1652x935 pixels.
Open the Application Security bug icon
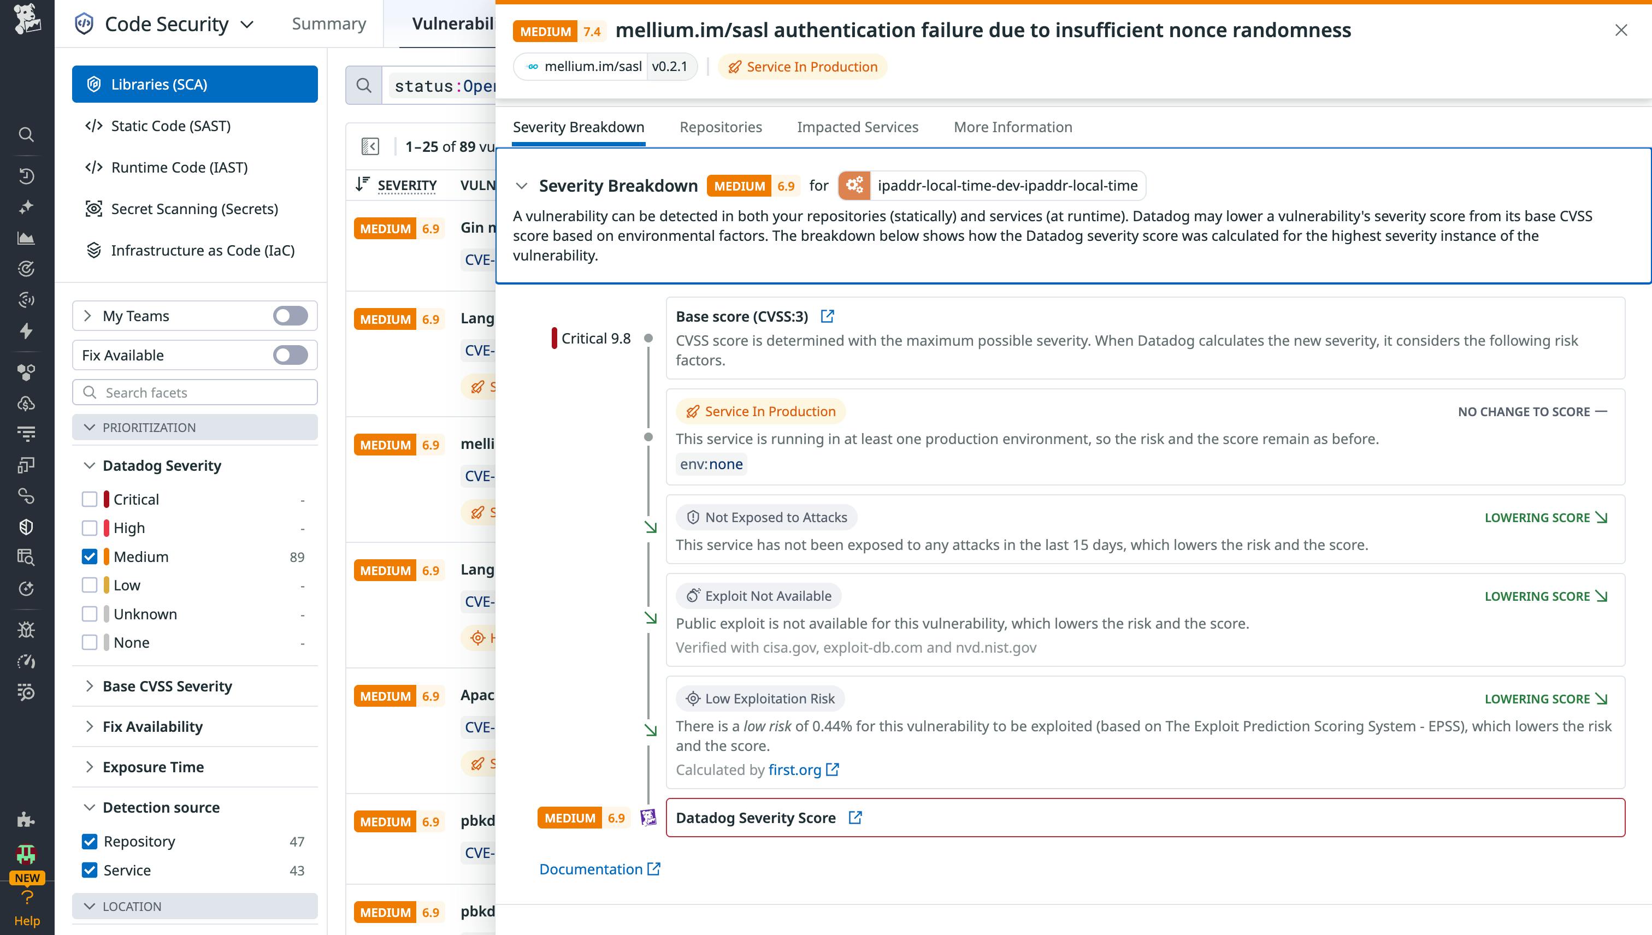pos(26,629)
